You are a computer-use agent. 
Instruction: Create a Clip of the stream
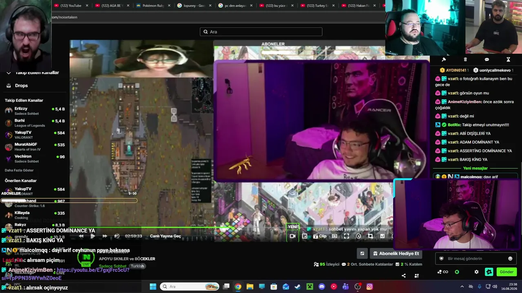[x=320, y=236]
